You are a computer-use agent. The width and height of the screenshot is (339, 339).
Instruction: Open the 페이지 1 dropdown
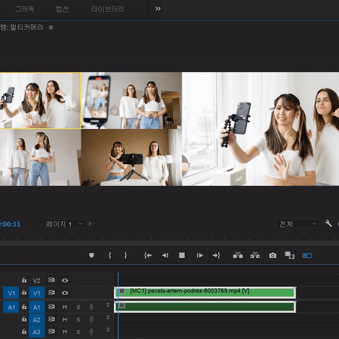64,224
